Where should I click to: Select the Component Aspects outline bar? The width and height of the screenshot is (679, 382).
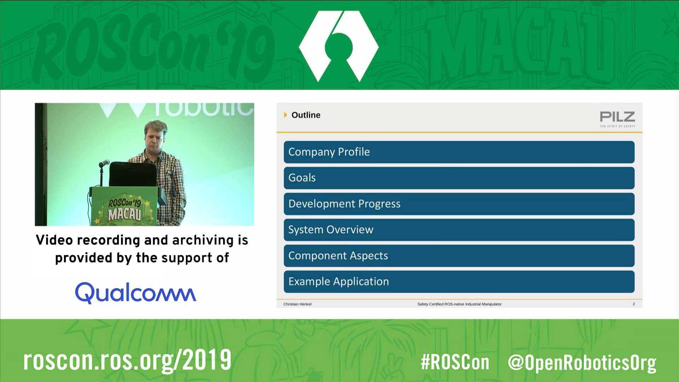(459, 256)
